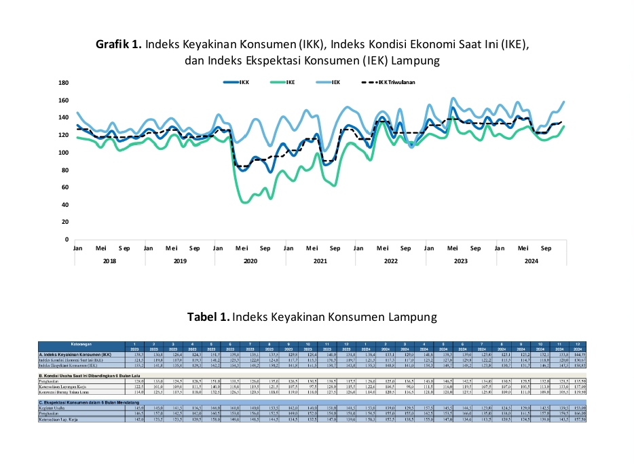
Task: Click the 100 value on y-axis
Action: (x=64, y=153)
